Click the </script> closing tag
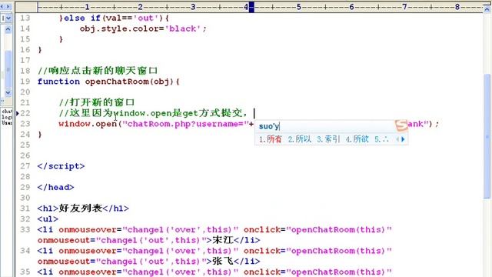This screenshot has width=492, height=277. (61, 166)
